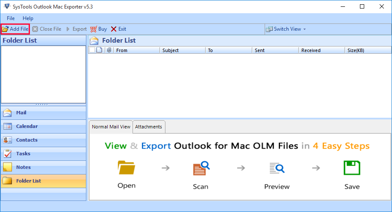The image size is (392, 212).
Task: Click the Close File toolbar button
Action: tap(47, 29)
